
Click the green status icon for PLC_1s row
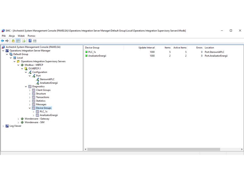click(x=86, y=52)
